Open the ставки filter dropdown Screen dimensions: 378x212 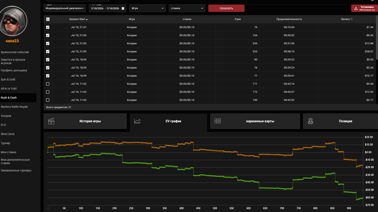pyautogui.click(x=187, y=8)
